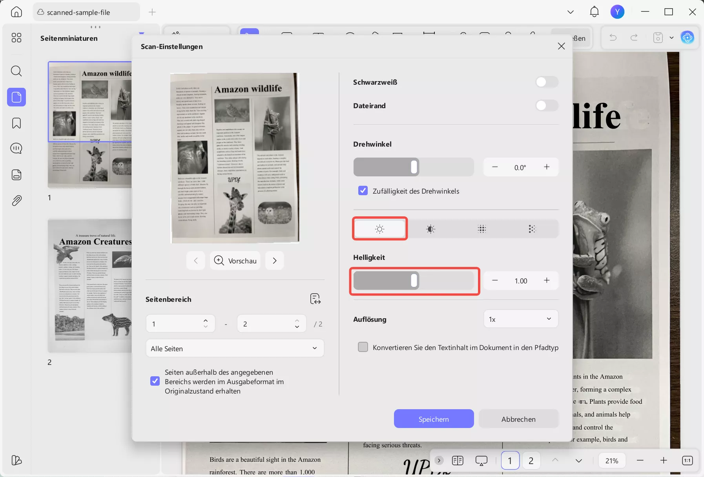
Task: Check the Konvertieren Sie den Textinhalt checkbox
Action: 363,347
